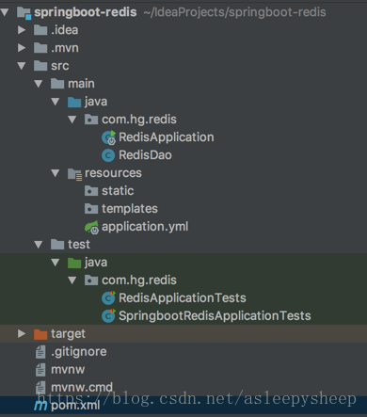Expand the .mvn folder arrow
This screenshot has width=367, height=417.
tap(22, 48)
